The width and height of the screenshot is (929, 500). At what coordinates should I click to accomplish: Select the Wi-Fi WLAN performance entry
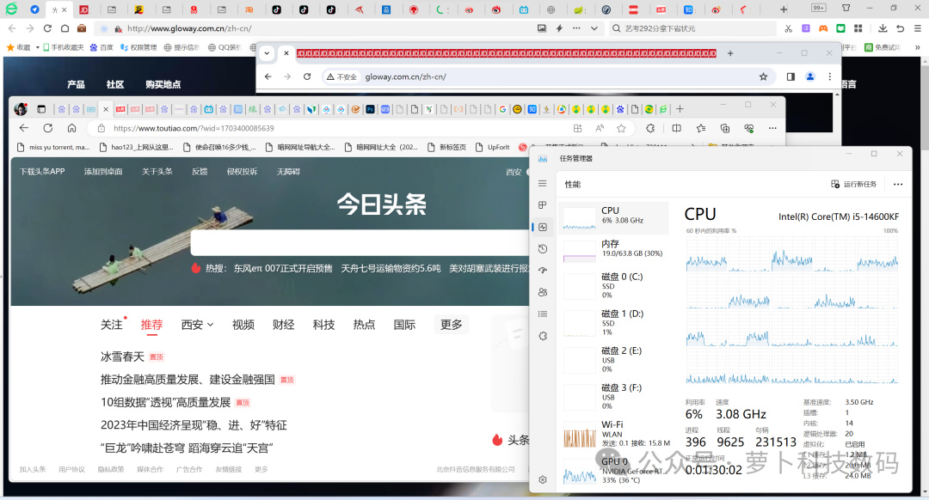[613, 435]
